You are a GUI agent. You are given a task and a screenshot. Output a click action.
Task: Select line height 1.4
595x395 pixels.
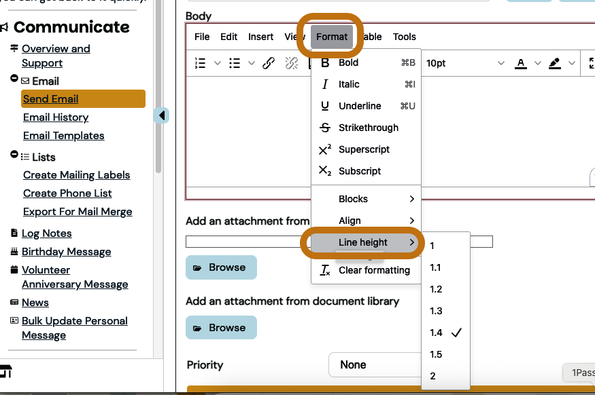(436, 333)
